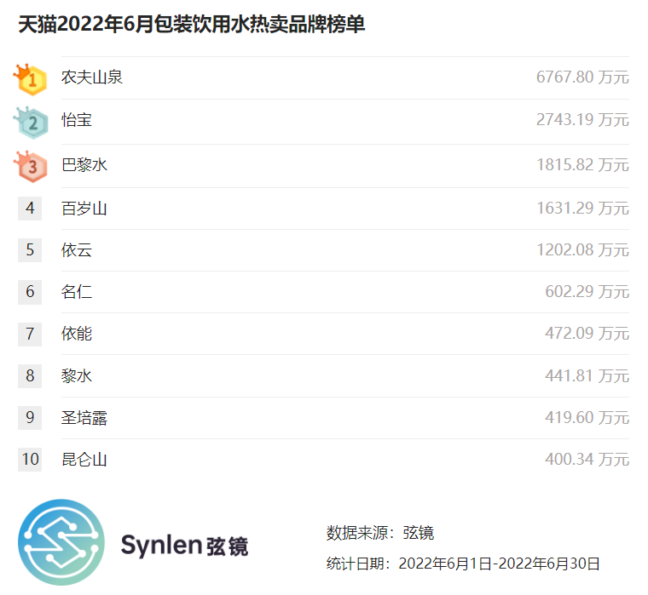The height and width of the screenshot is (595, 648).
Task: Select brand name 依云
Action: (x=77, y=250)
